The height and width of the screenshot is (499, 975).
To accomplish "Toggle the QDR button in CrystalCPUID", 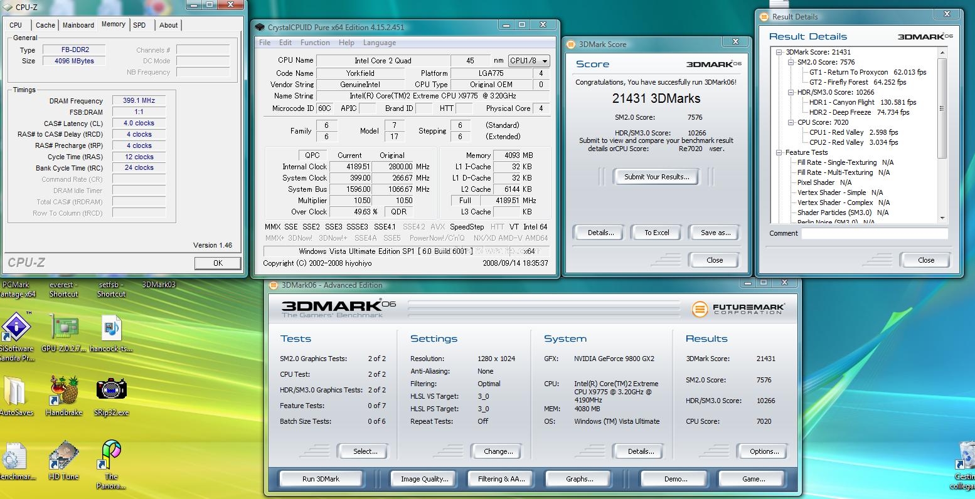I will (398, 212).
